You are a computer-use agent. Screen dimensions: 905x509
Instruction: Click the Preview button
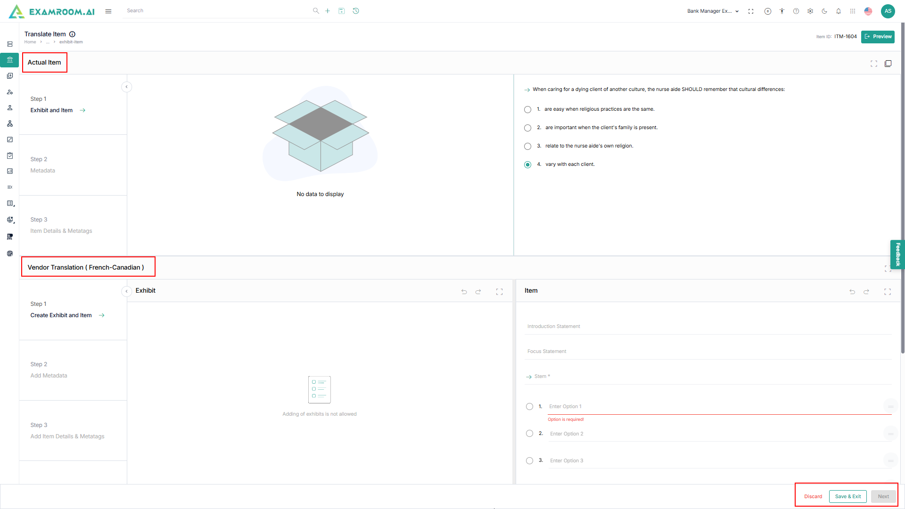[878, 37]
